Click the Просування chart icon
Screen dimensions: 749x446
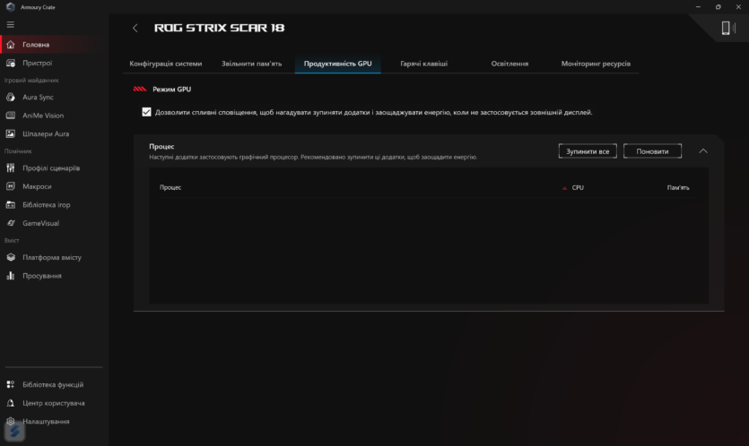pos(11,276)
